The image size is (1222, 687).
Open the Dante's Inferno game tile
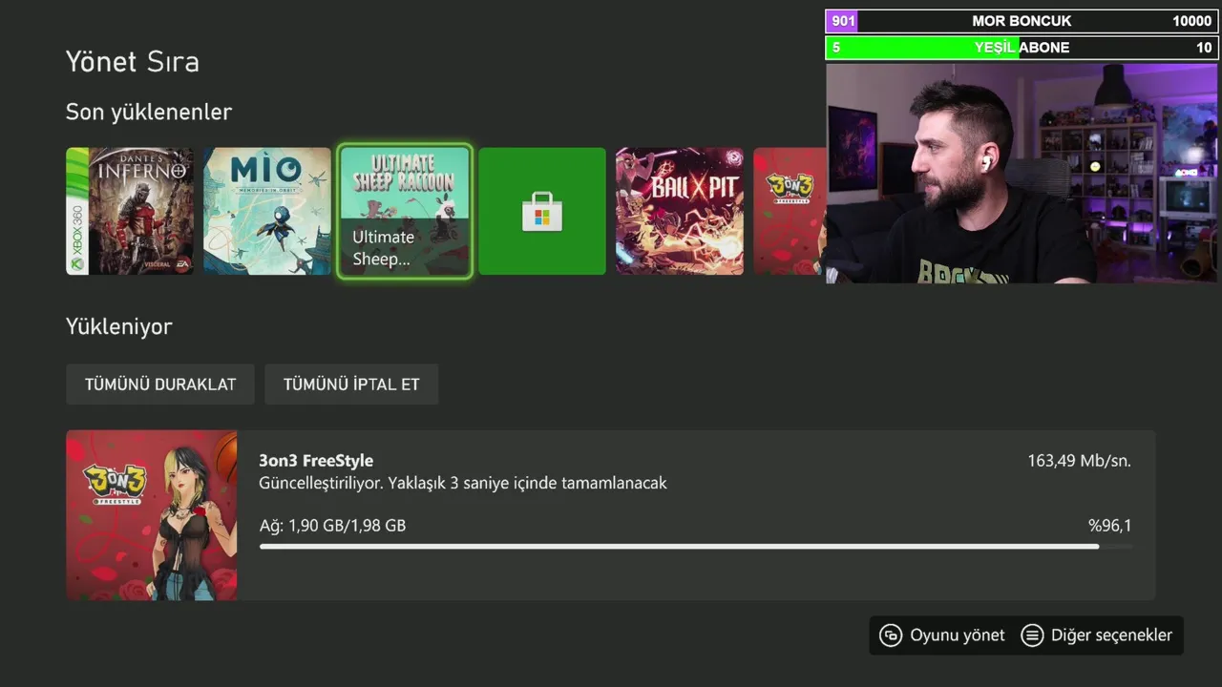[130, 211]
